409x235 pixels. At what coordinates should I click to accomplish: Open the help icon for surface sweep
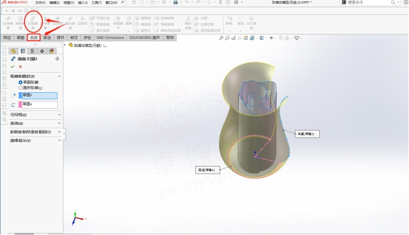pyautogui.click(x=57, y=59)
